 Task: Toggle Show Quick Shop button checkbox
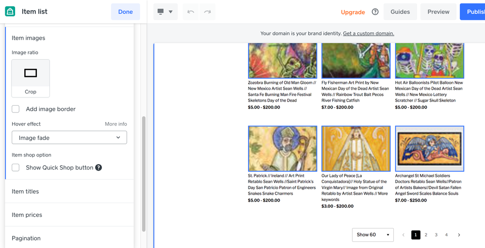coord(16,168)
